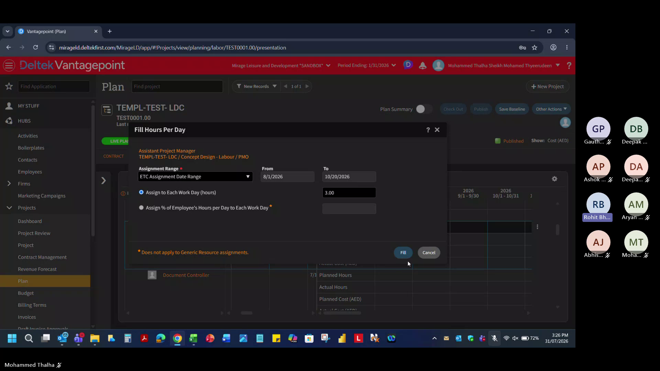The height and width of the screenshot is (371, 660).
Task: Open the company selector dropdown
Action: tap(281, 65)
